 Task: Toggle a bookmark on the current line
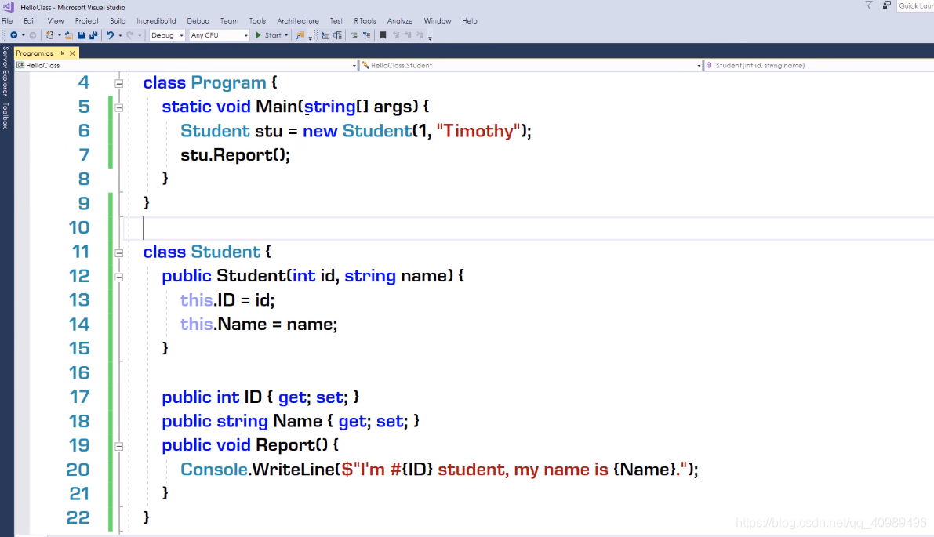click(x=383, y=35)
